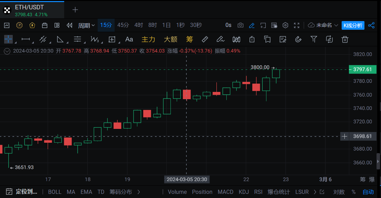Click the 3698.61 price axis plus marker
This screenshot has height=198, width=381.
(344, 136)
